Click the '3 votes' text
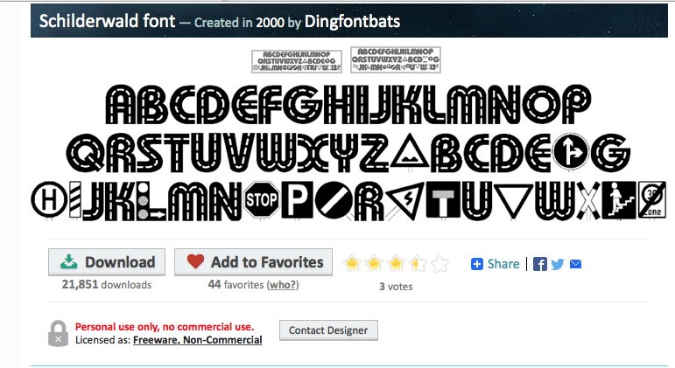Image resolution: width=675 pixels, height=368 pixels. pyautogui.click(x=396, y=287)
